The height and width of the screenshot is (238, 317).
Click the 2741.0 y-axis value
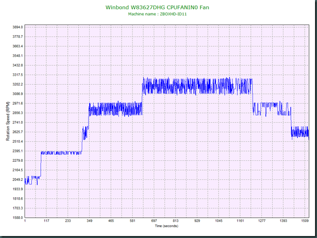coord(18,122)
